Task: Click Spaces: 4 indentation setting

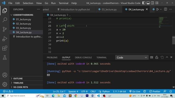Action: pos(73,91)
